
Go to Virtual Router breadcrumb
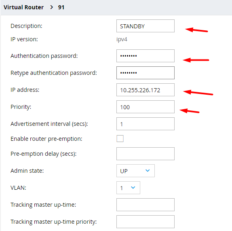point(23,7)
